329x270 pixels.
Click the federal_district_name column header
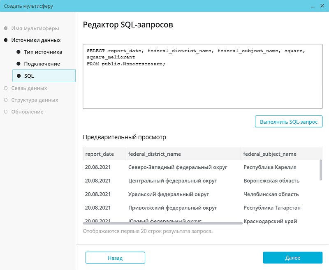(x=155, y=154)
